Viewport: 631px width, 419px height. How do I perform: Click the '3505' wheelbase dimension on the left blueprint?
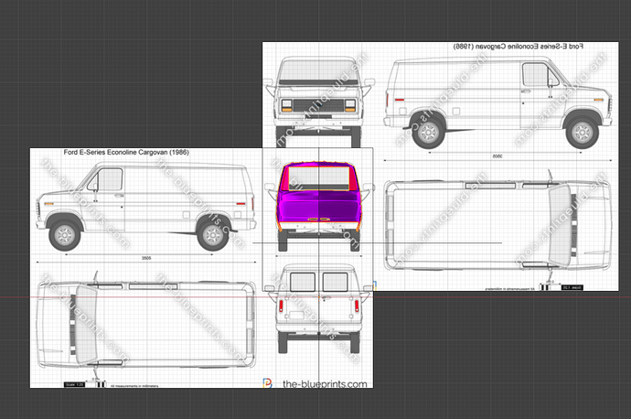point(146,258)
